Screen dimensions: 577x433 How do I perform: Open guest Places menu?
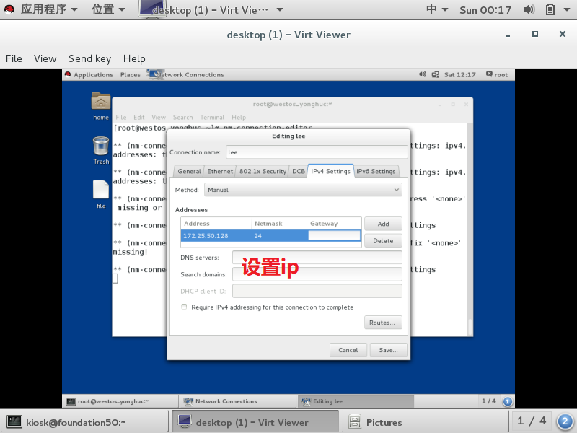(131, 75)
